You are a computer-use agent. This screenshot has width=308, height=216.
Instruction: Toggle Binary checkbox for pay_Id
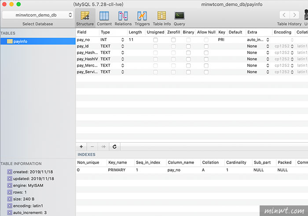point(188,46)
